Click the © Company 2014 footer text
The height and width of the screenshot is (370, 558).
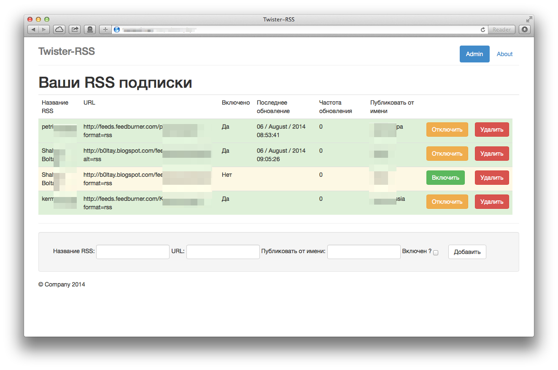(62, 284)
